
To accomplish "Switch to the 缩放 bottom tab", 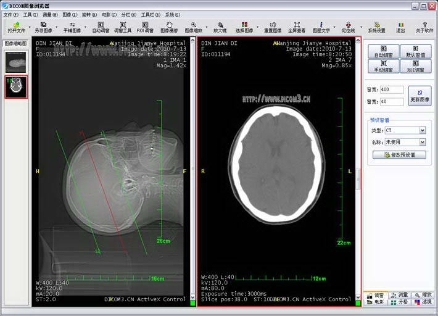I will 423,295.
